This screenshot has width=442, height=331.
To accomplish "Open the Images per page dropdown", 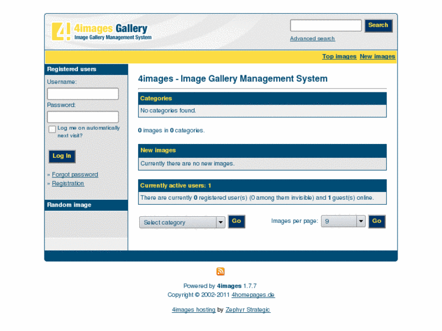I will point(344,222).
